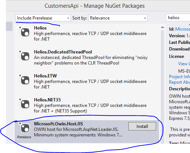Screen dimensions: 190x153
Task: Select the Helios.ETW package title
Action: (45, 76)
